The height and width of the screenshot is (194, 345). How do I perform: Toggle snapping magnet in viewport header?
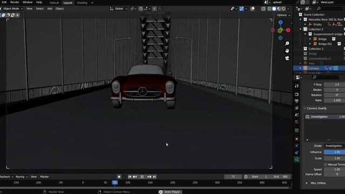click(141, 9)
